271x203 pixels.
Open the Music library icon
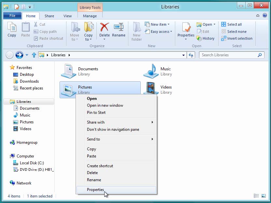(151, 71)
